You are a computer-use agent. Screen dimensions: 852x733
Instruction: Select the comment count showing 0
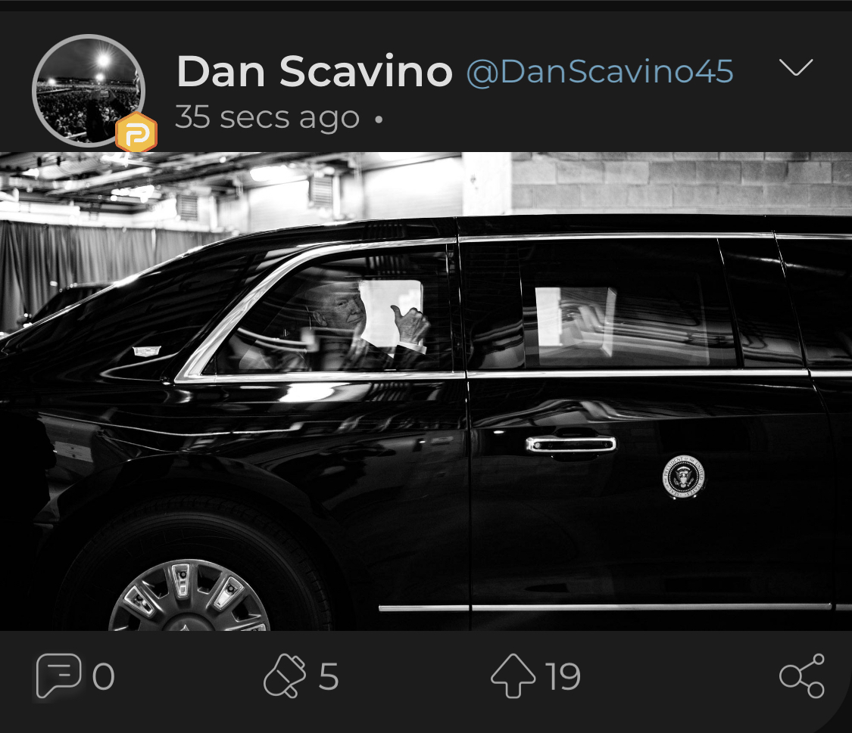click(103, 676)
